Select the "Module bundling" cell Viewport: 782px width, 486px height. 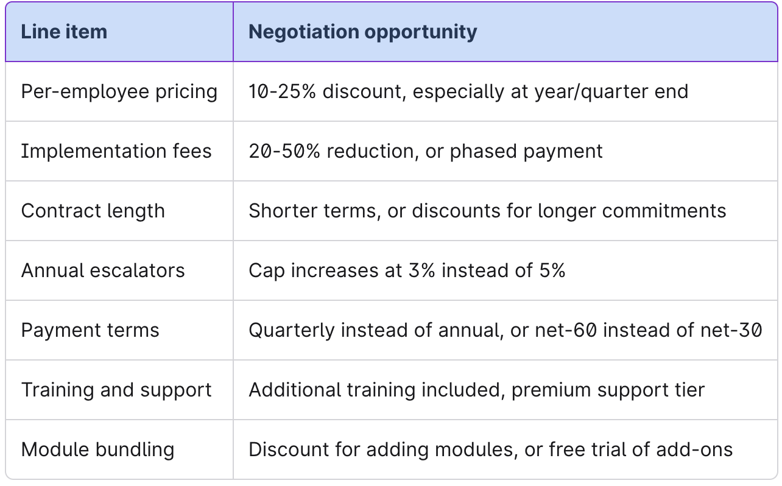pos(119,449)
